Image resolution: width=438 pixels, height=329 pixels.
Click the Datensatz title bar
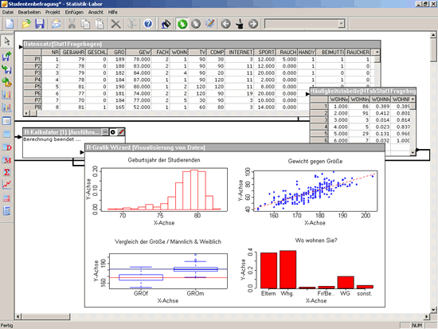click(201, 44)
